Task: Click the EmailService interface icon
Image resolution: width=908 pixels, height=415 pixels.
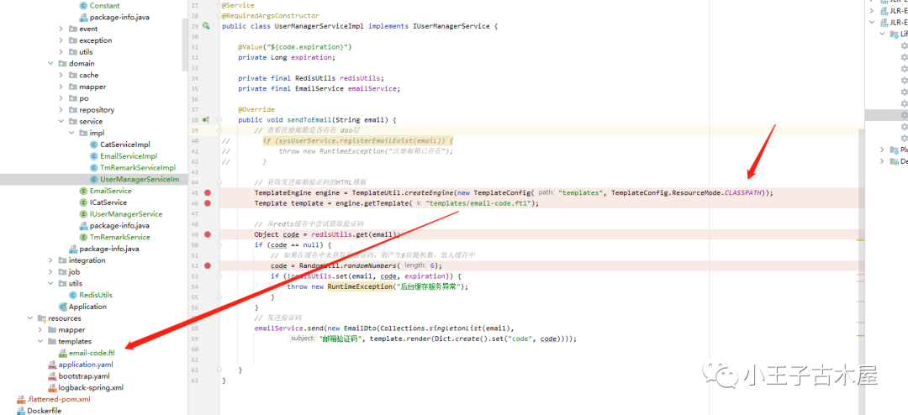Action: 83,191
